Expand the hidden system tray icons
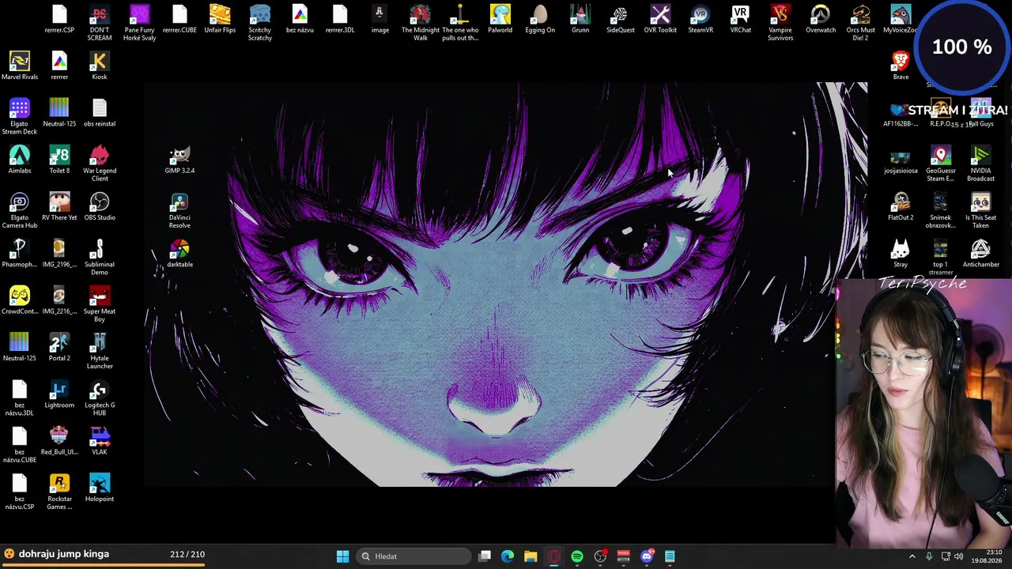Screen dimensions: 1012x569 [x=912, y=556]
